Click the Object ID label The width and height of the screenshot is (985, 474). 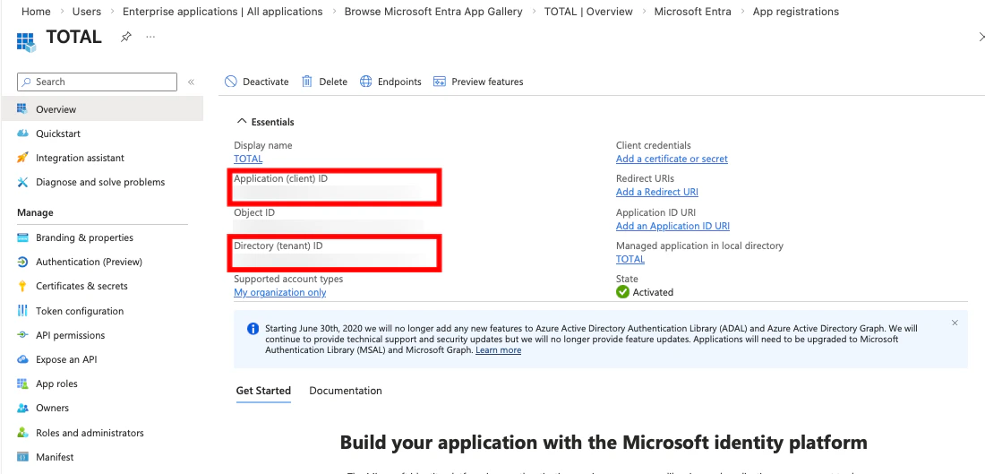(254, 212)
